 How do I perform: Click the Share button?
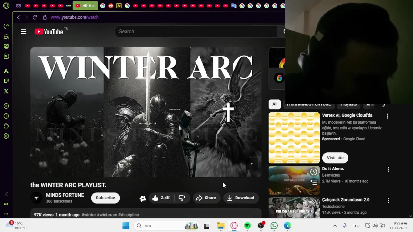[206, 198]
